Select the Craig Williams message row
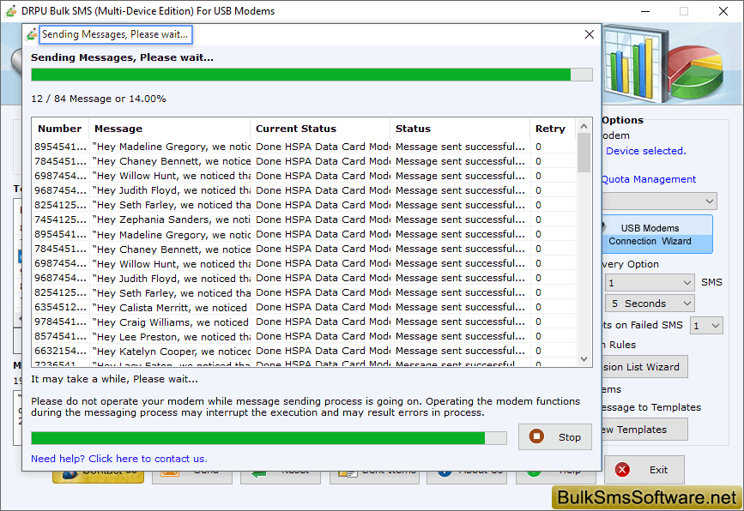This screenshot has width=744, height=511. (304, 322)
